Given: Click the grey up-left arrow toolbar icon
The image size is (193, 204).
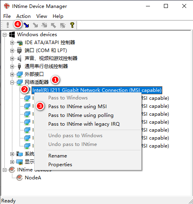Looking at the screenshot, I should 53,25.
